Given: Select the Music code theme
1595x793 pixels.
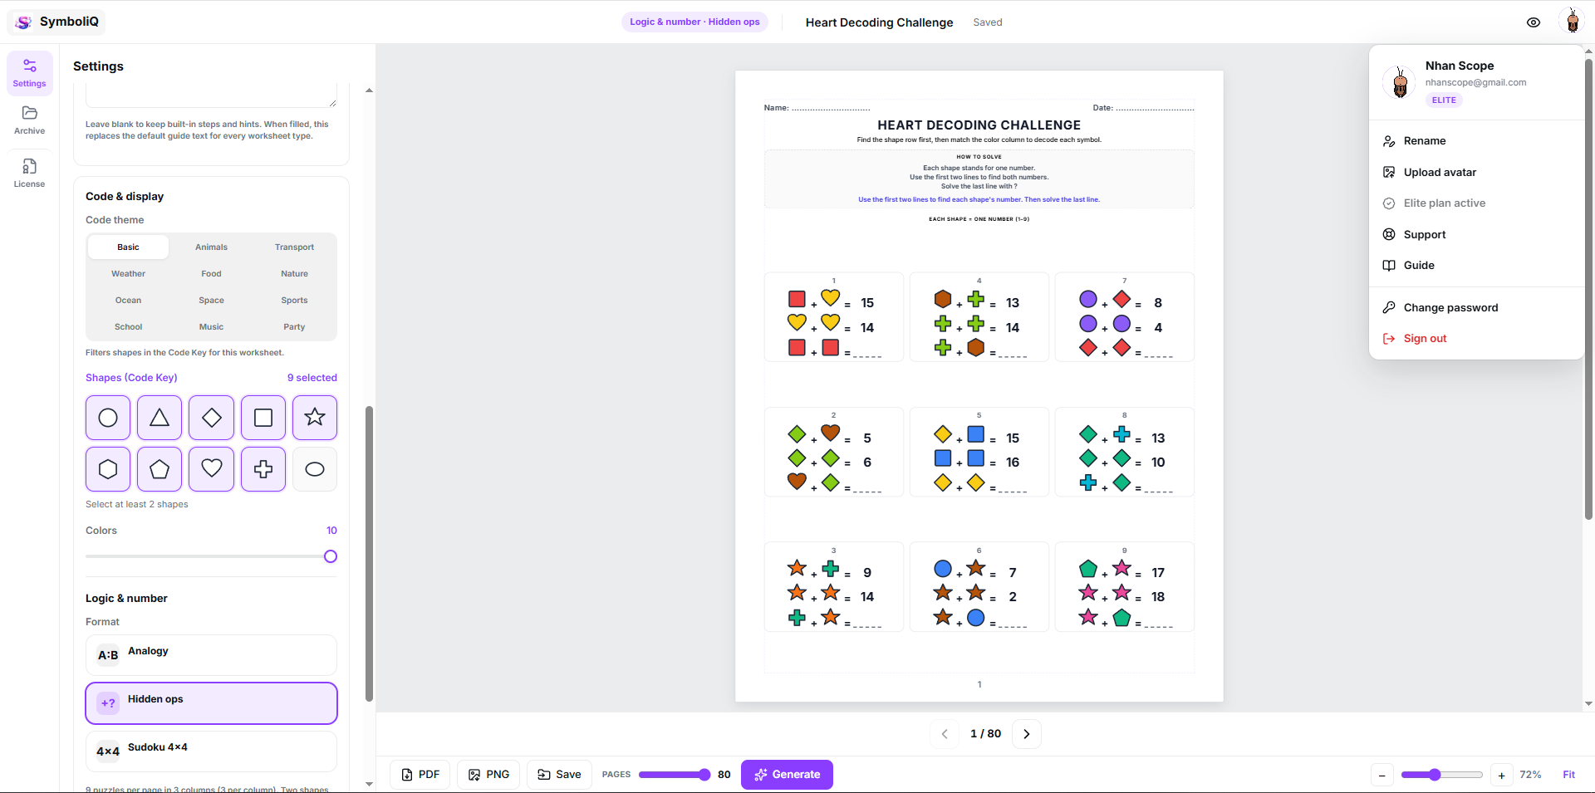Looking at the screenshot, I should [211, 326].
